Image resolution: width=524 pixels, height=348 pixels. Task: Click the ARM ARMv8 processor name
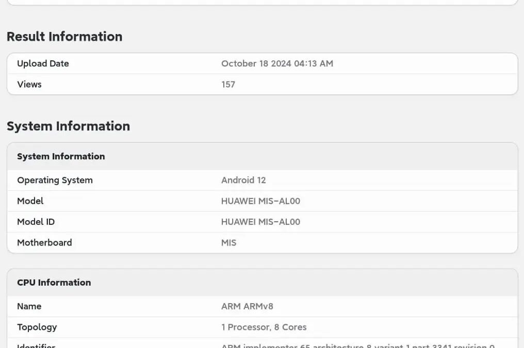pyautogui.click(x=247, y=306)
